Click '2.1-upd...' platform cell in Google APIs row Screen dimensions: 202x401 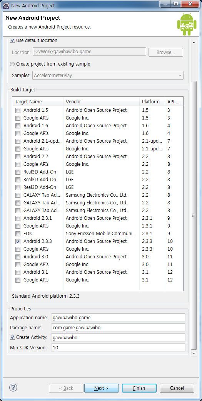(152, 148)
